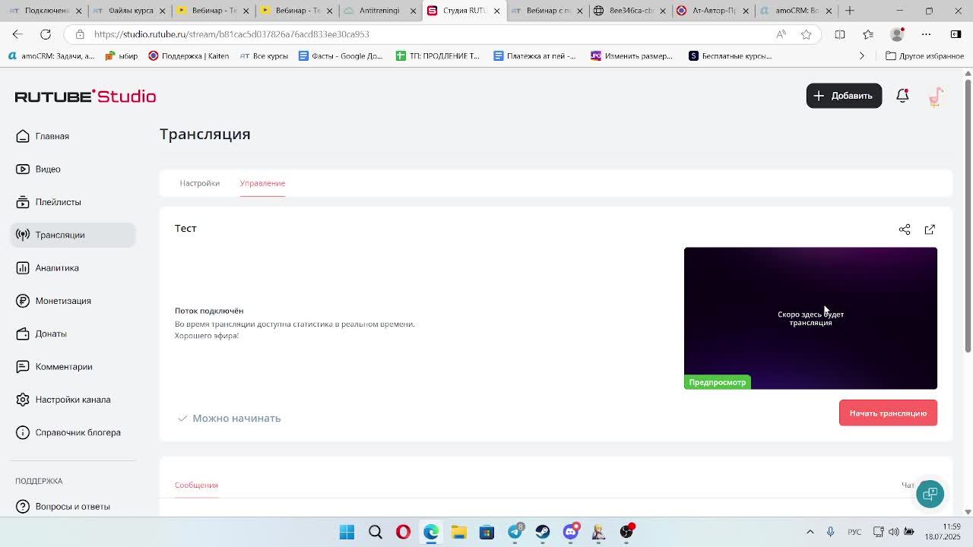973x547 pixels.
Task: Click Начать трансляцию button
Action: point(888,413)
